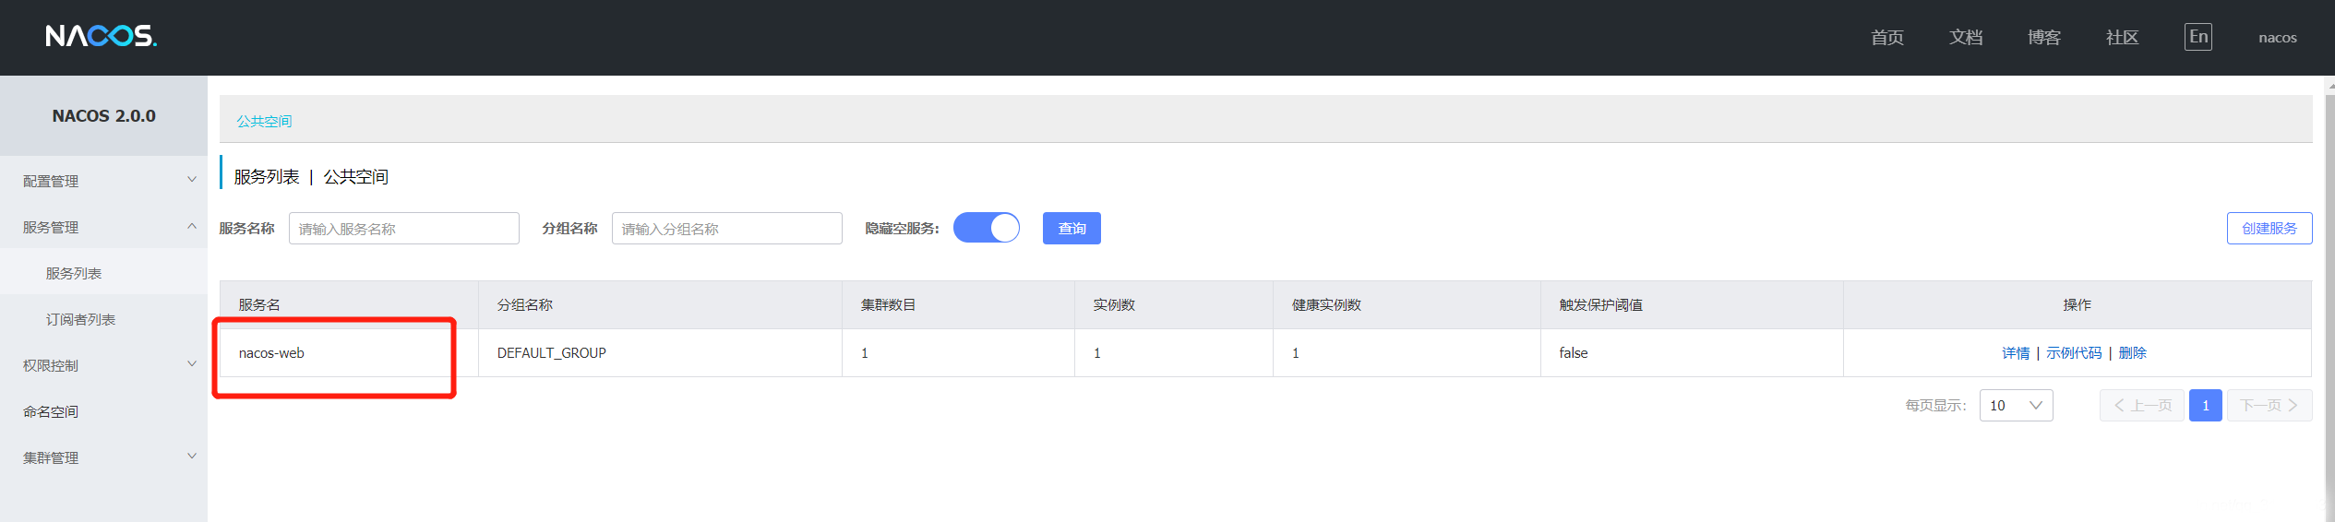View 示例代码 for nacos-web service
The image size is (2335, 522).
point(2073,353)
